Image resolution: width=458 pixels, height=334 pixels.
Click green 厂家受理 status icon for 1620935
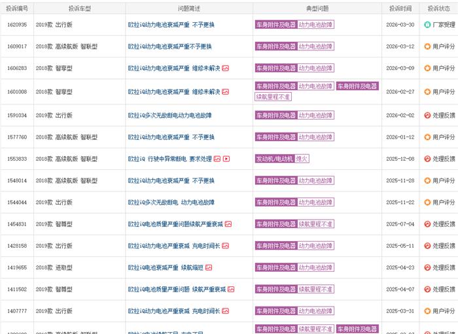(x=428, y=25)
